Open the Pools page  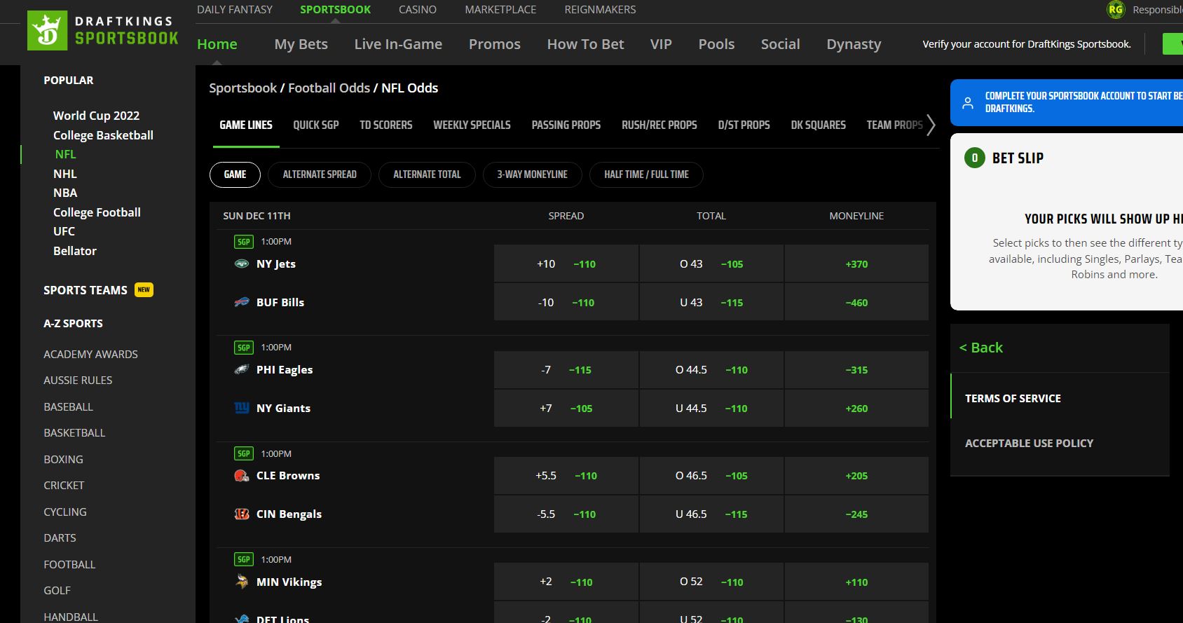click(x=716, y=44)
